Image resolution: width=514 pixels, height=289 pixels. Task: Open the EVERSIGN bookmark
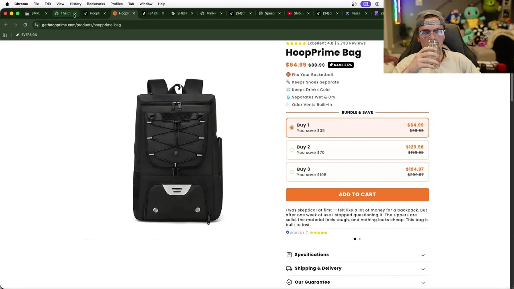click(26, 35)
